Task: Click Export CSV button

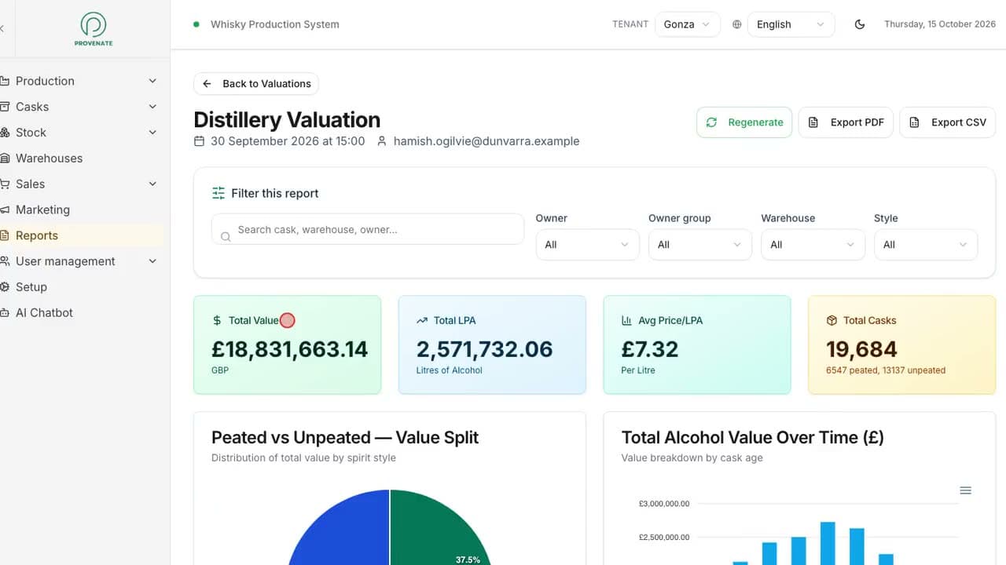Action: [948, 122]
